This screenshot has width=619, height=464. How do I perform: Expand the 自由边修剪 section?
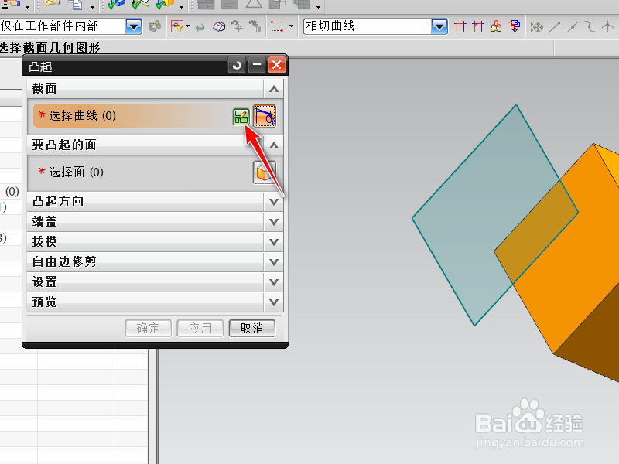[274, 262]
